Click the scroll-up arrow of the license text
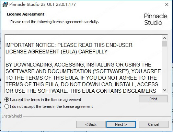Image resolution: width=173 pixels, height=132 pixels. coord(164,38)
